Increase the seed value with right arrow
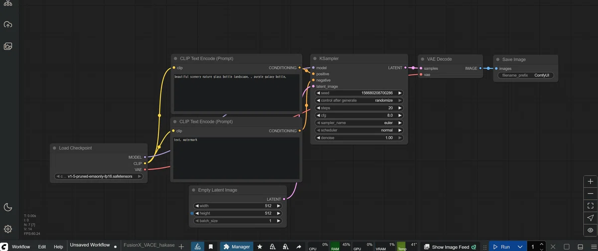Screen dimensions: 598x251 point(400,93)
